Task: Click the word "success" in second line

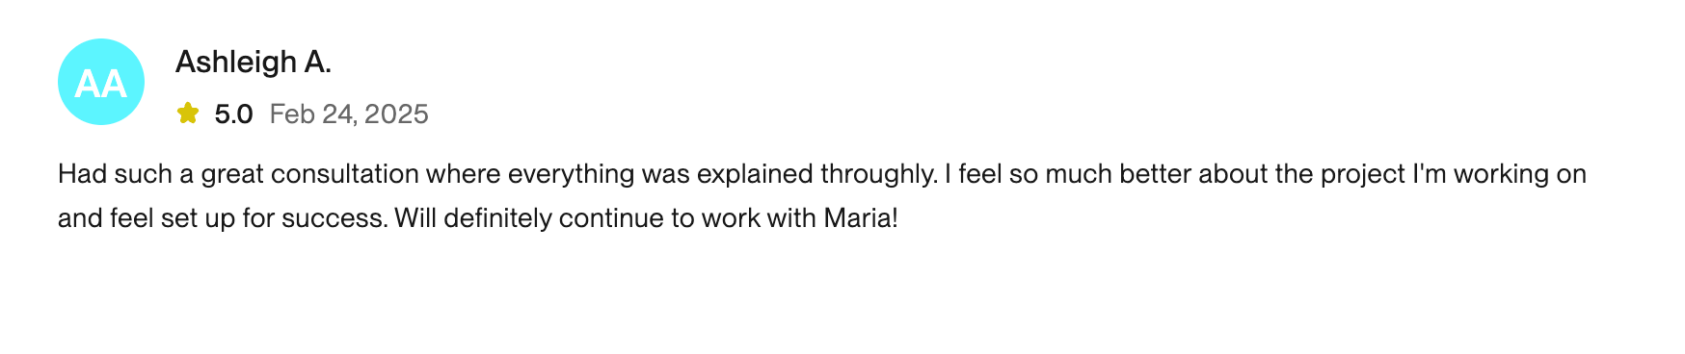Action: [334, 218]
